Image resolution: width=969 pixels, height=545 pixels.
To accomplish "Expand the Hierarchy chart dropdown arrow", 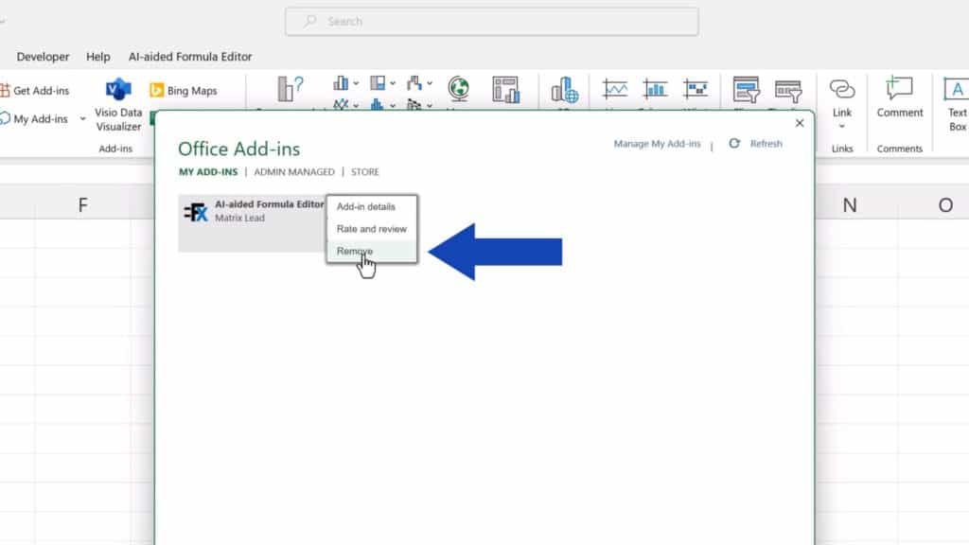I will click(x=393, y=83).
